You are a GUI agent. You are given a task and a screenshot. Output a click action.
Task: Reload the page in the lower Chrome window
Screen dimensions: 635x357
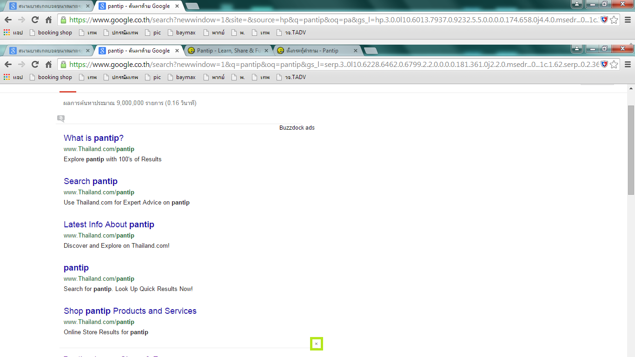pos(35,65)
